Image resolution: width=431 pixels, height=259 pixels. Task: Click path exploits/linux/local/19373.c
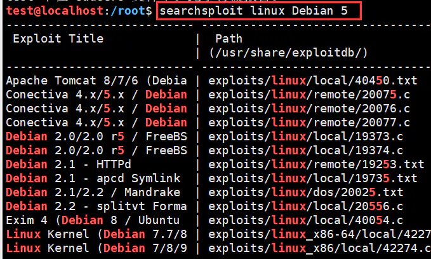306,136
